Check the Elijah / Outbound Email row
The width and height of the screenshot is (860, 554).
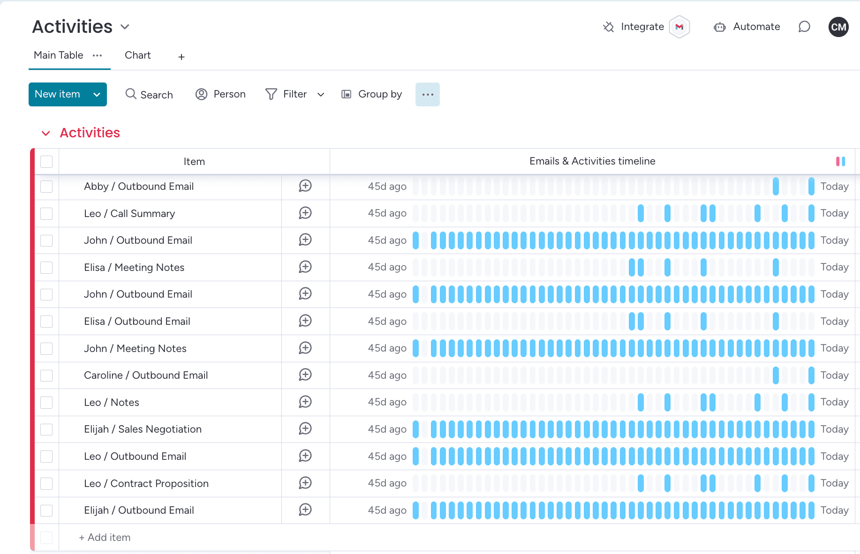click(46, 510)
